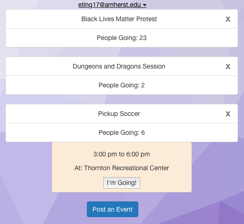Remove the Black Lives Matter Protest event
This screenshot has width=244, height=224.
[x=228, y=19]
